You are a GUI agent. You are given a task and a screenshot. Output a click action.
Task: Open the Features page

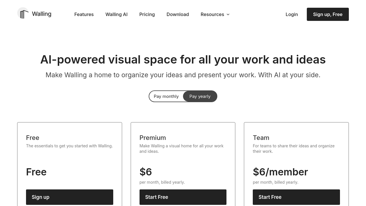tap(84, 14)
